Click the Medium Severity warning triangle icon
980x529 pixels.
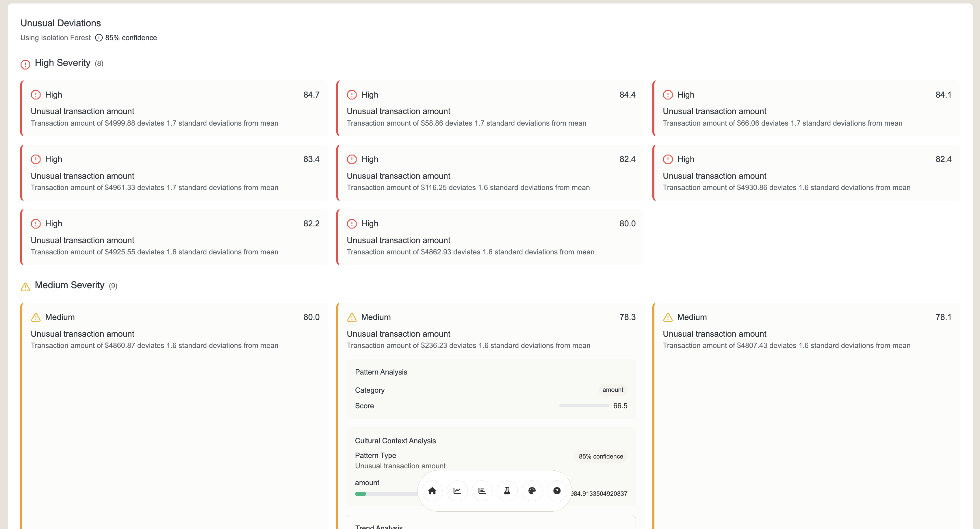pyautogui.click(x=25, y=287)
